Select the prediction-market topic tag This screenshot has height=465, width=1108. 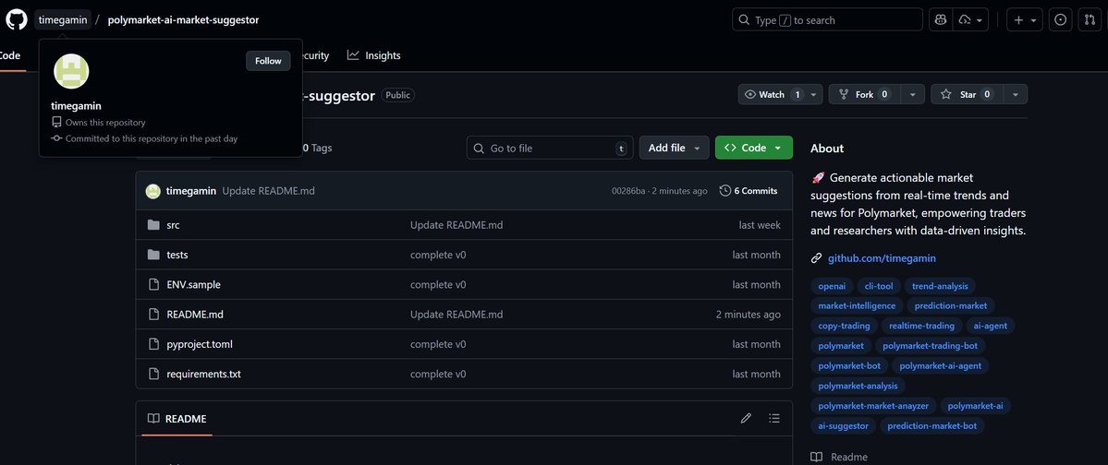(x=950, y=305)
